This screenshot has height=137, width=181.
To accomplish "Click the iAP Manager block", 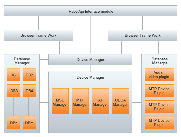I will pyautogui.click(x=100, y=101).
